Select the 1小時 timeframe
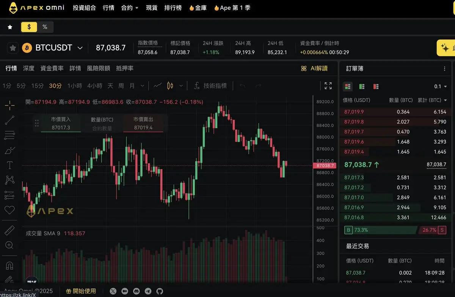Screen dimensions: 455x297 (x=75, y=86)
